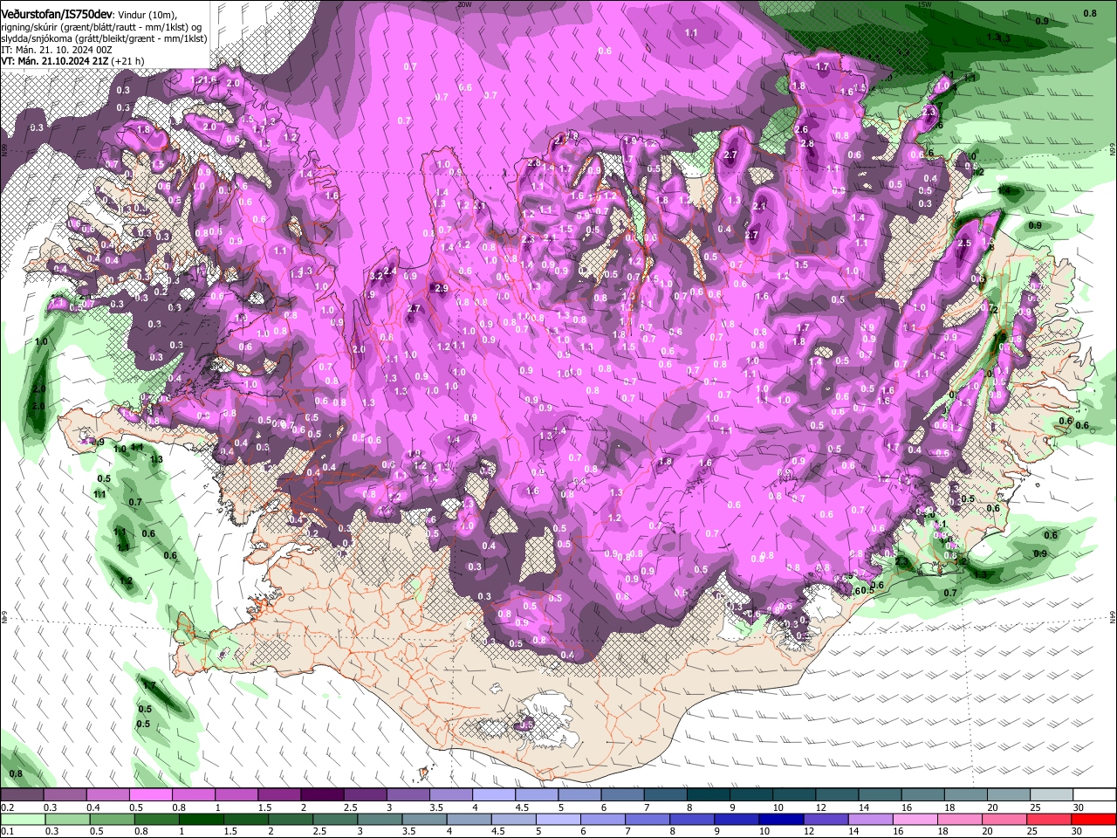Pick the 3 teal-gray swatch in rain scale

click(x=380, y=820)
